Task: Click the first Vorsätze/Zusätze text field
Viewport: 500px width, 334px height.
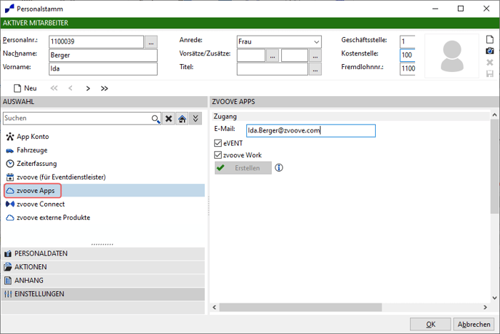Action: 251,55
